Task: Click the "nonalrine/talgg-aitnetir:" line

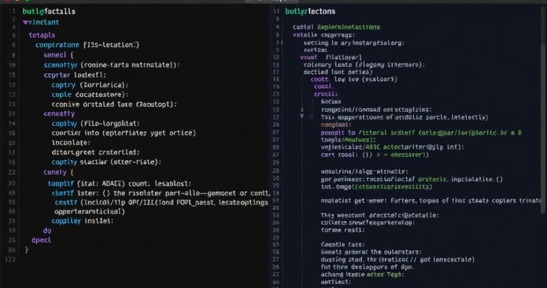Action: [x=364, y=172]
